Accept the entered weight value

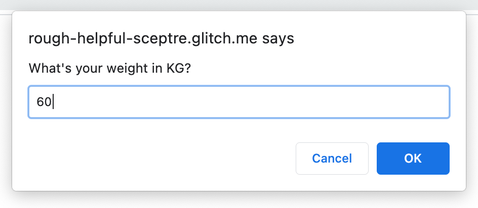click(413, 159)
